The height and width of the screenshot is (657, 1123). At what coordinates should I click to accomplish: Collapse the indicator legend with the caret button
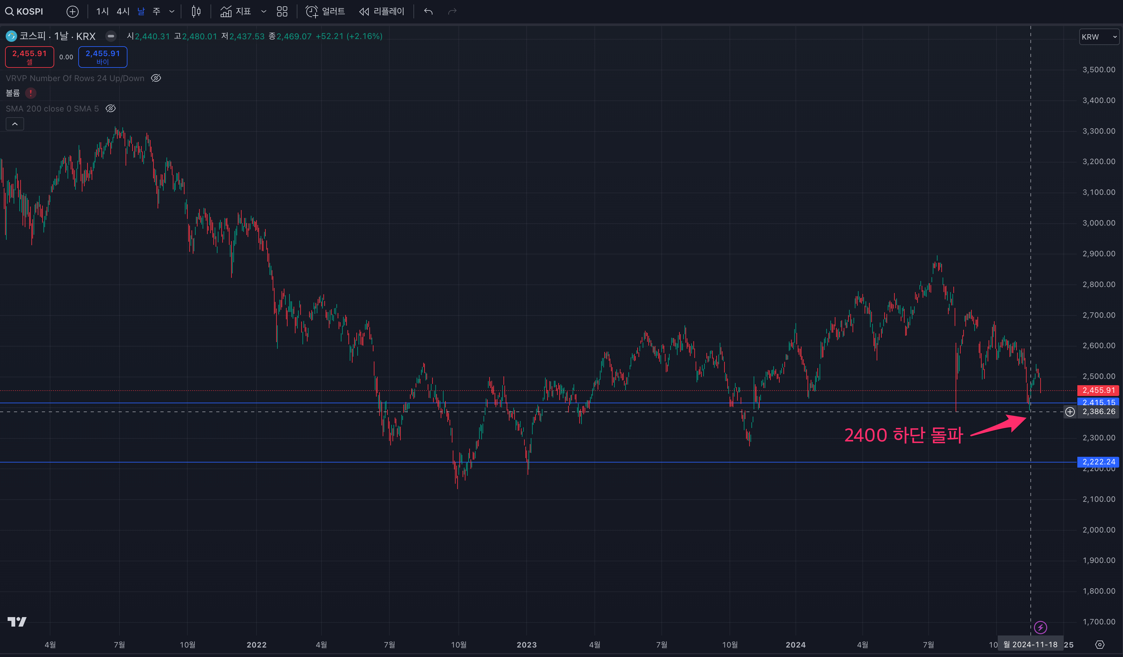pos(15,124)
